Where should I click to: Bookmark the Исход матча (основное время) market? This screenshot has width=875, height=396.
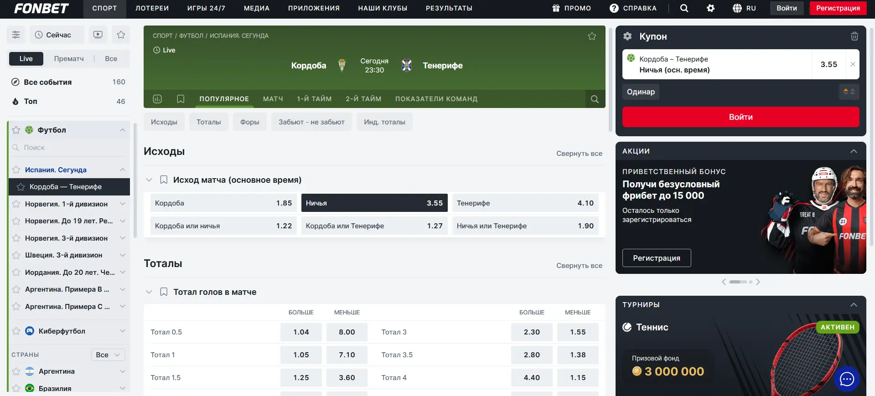[x=164, y=180]
